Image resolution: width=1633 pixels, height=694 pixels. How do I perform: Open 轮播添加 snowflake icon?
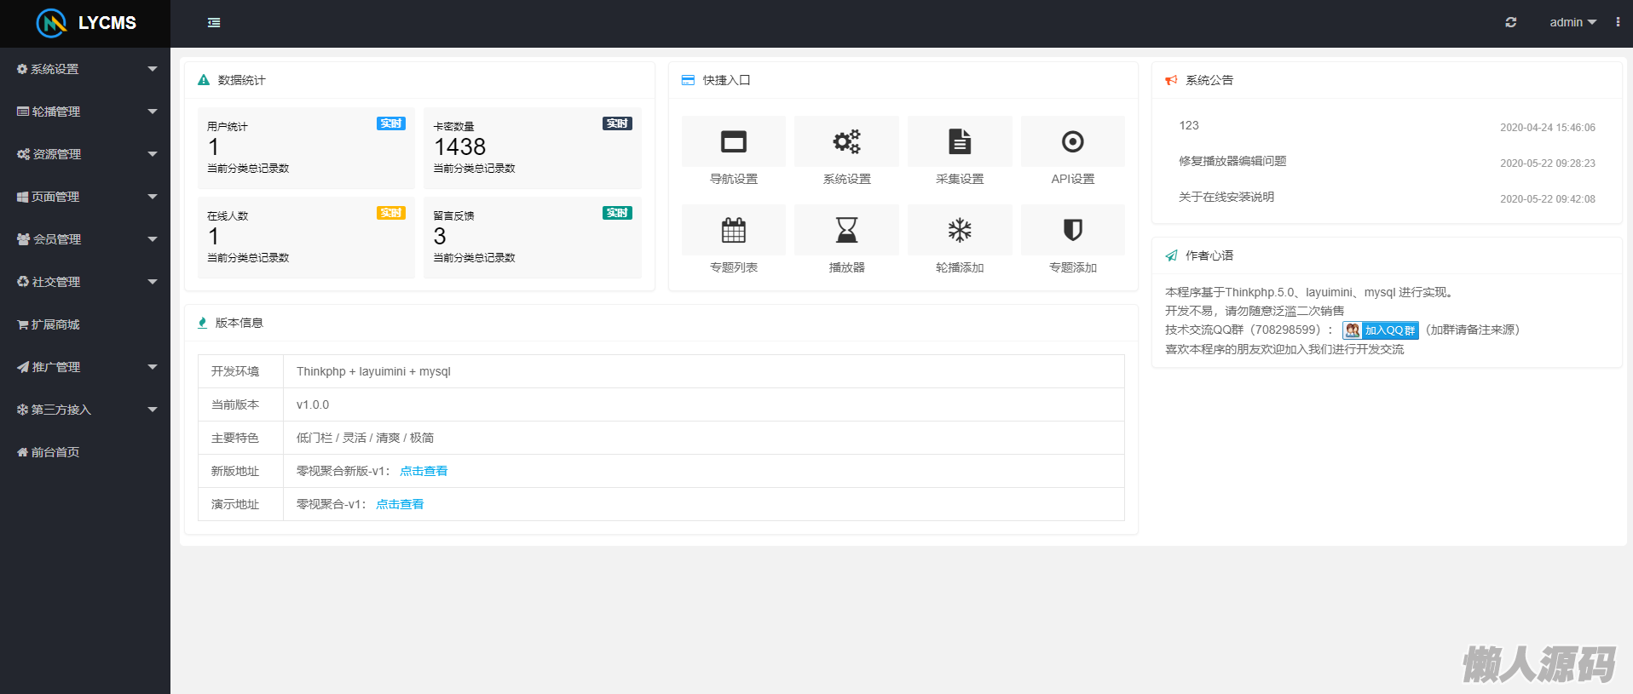pyautogui.click(x=960, y=230)
